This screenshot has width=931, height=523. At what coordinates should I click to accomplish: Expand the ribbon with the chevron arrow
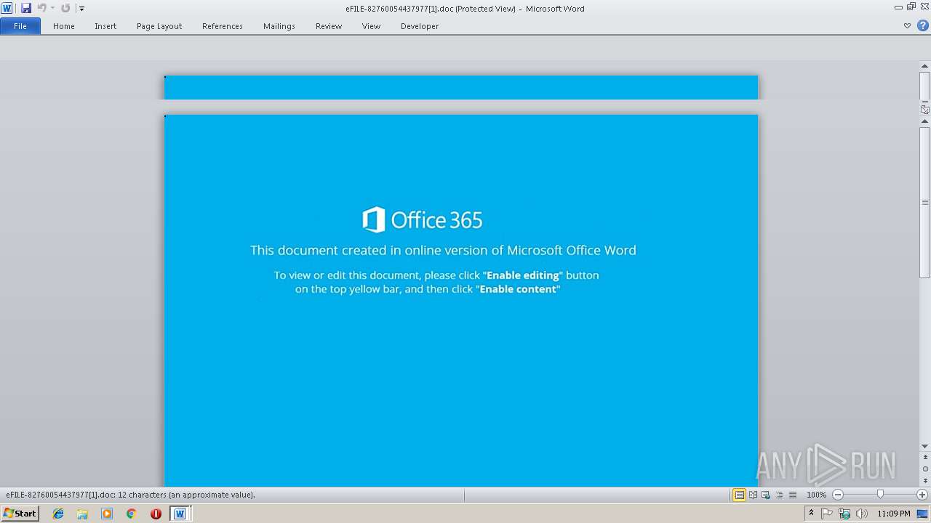coord(907,26)
